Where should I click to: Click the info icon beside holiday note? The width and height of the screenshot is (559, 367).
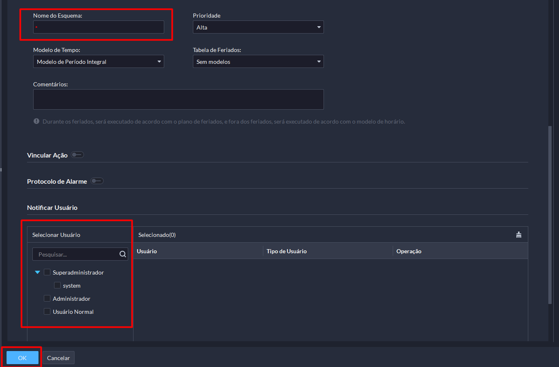pos(36,122)
